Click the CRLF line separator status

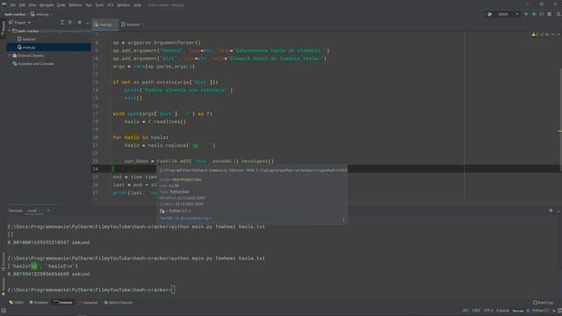pyautogui.click(x=476, y=311)
